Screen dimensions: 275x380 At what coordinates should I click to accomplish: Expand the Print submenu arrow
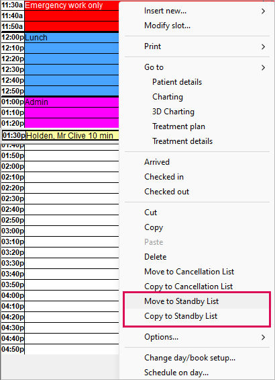(263, 46)
